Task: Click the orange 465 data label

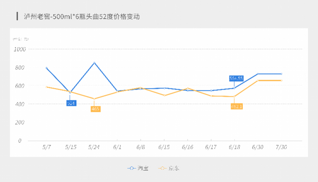Action: point(95,109)
